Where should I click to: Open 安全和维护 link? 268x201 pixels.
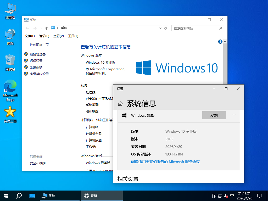click(38, 163)
